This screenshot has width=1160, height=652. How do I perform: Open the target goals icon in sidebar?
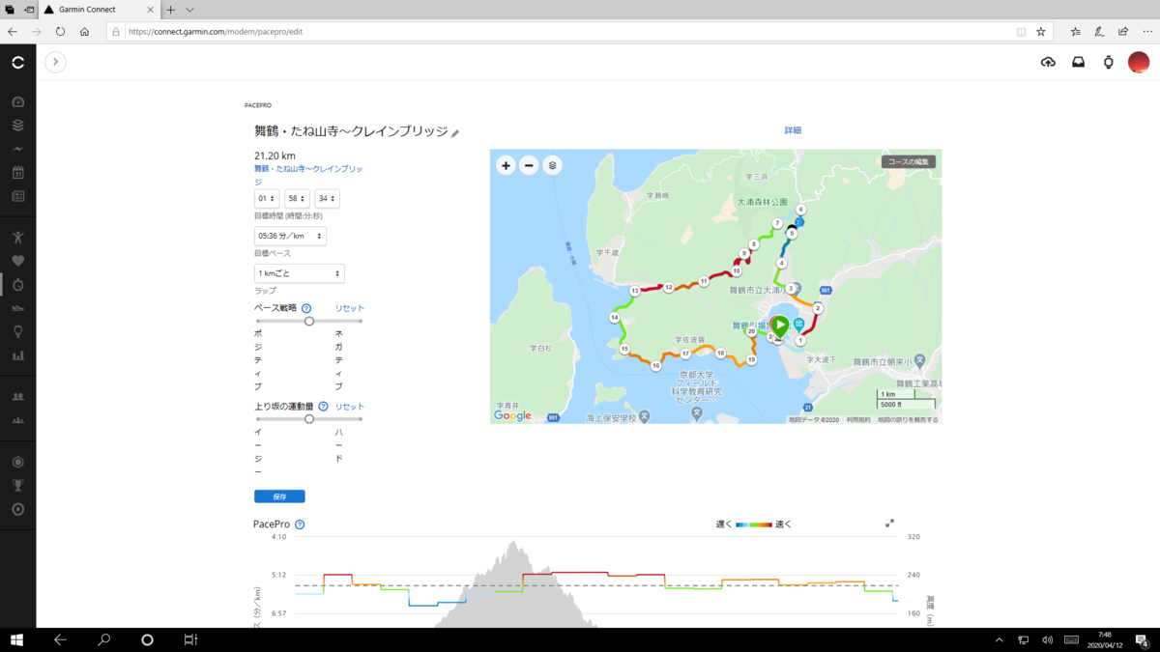point(17,509)
